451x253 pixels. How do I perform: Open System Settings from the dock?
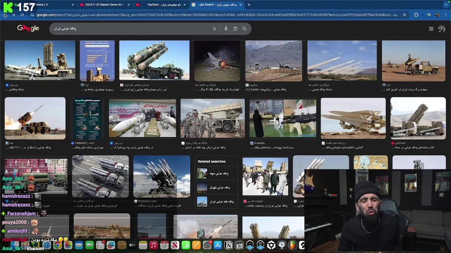(x=207, y=245)
